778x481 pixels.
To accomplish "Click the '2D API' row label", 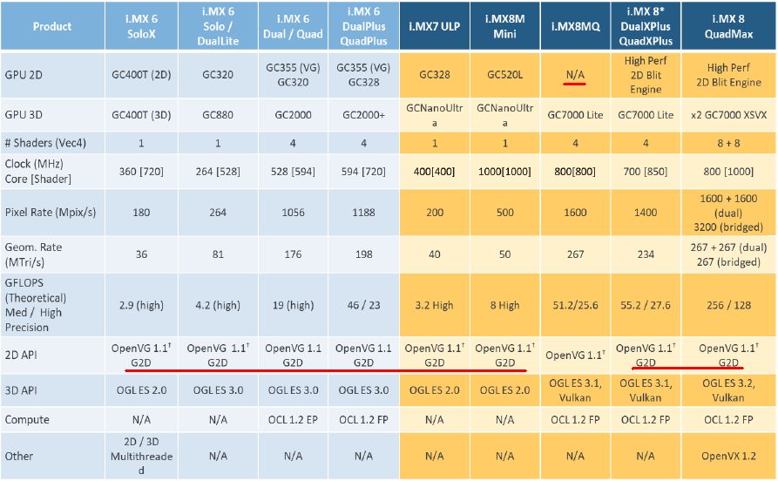I will tap(52, 356).
